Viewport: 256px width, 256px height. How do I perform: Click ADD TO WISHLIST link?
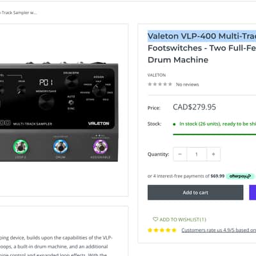183,220
